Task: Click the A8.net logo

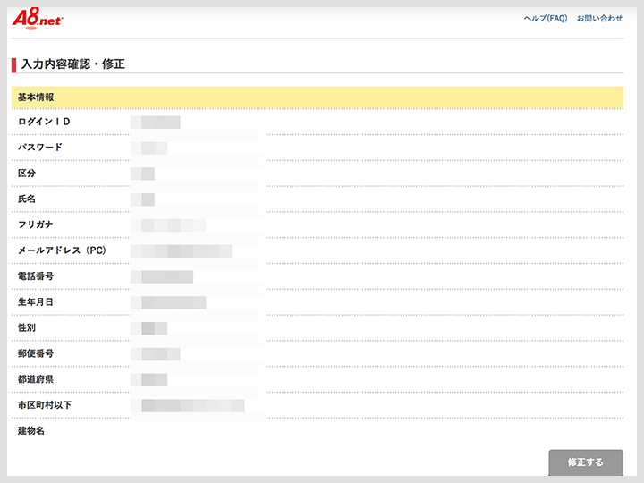Action: point(38,19)
